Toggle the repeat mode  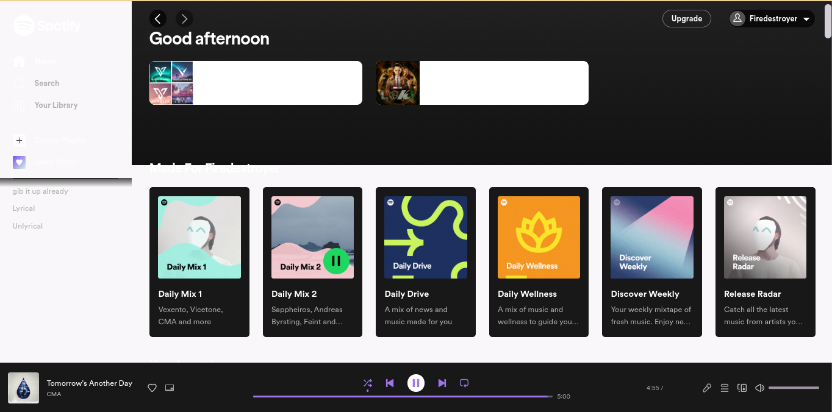click(x=464, y=383)
